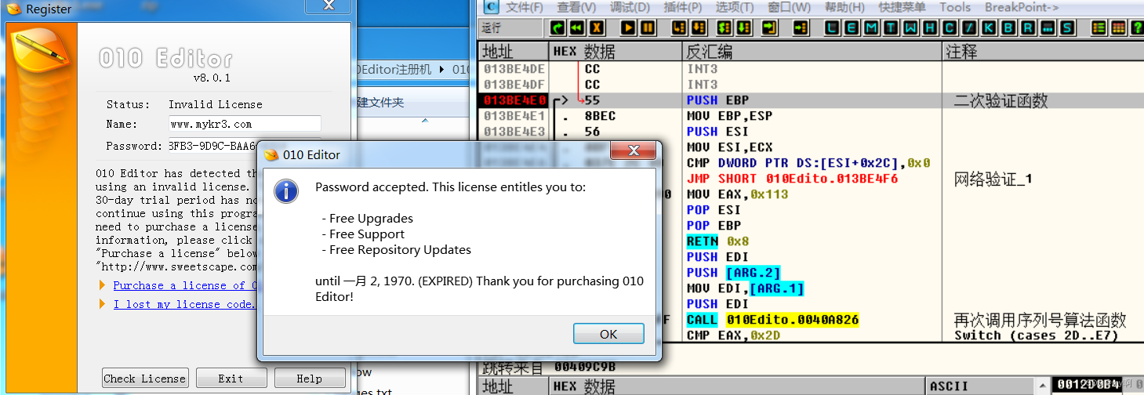Open Patches window with slash icon
The height and width of the screenshot is (395, 1144).
970,28
